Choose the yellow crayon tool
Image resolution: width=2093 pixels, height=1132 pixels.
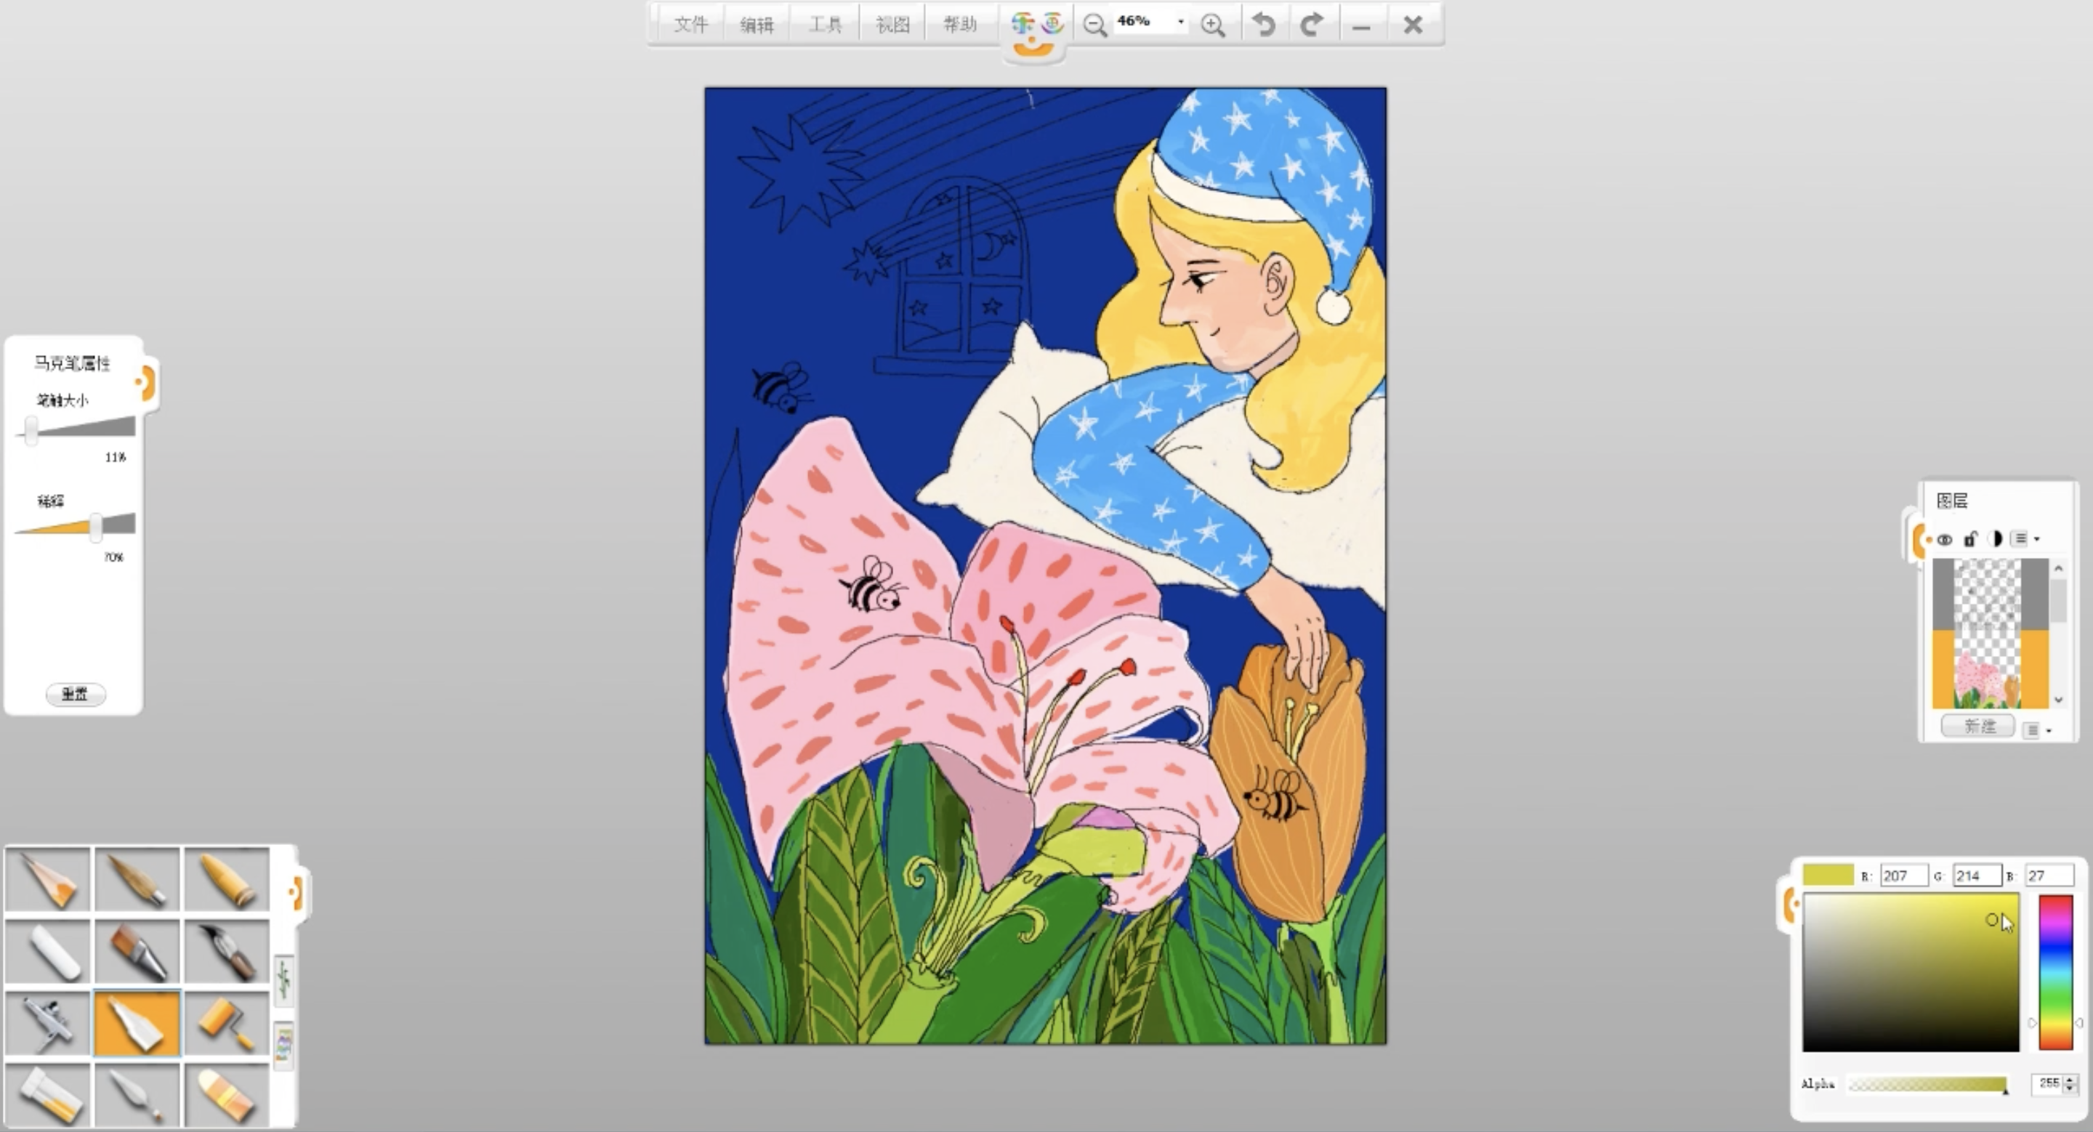pos(226,881)
